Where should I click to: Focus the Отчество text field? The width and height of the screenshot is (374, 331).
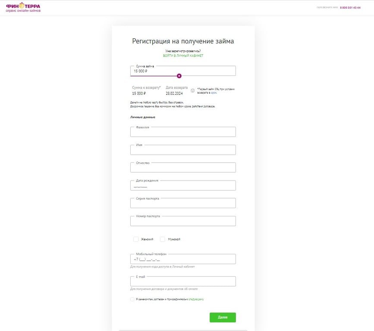[183, 168]
